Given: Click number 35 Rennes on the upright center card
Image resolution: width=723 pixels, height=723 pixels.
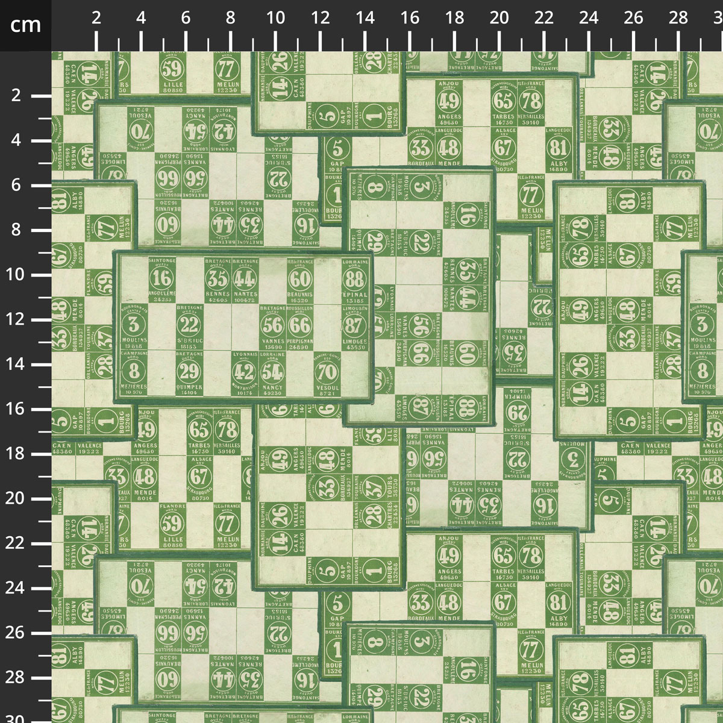Looking at the screenshot, I should (217, 280).
